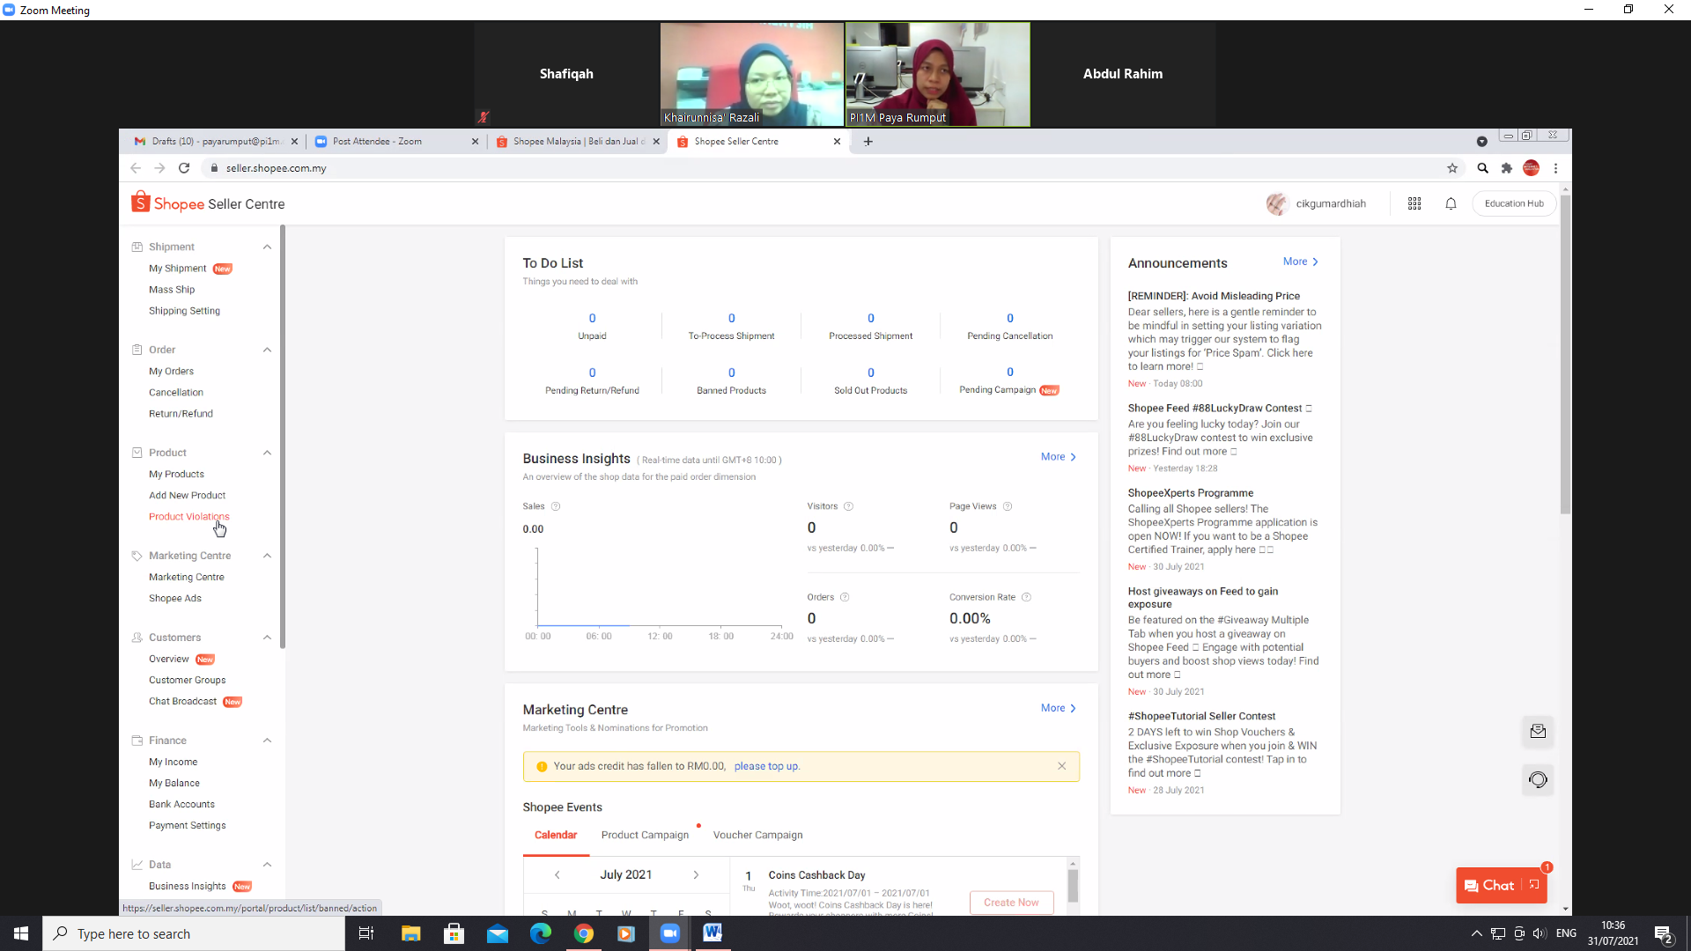
Task: Open the mail inbox floating icon
Action: [1538, 731]
